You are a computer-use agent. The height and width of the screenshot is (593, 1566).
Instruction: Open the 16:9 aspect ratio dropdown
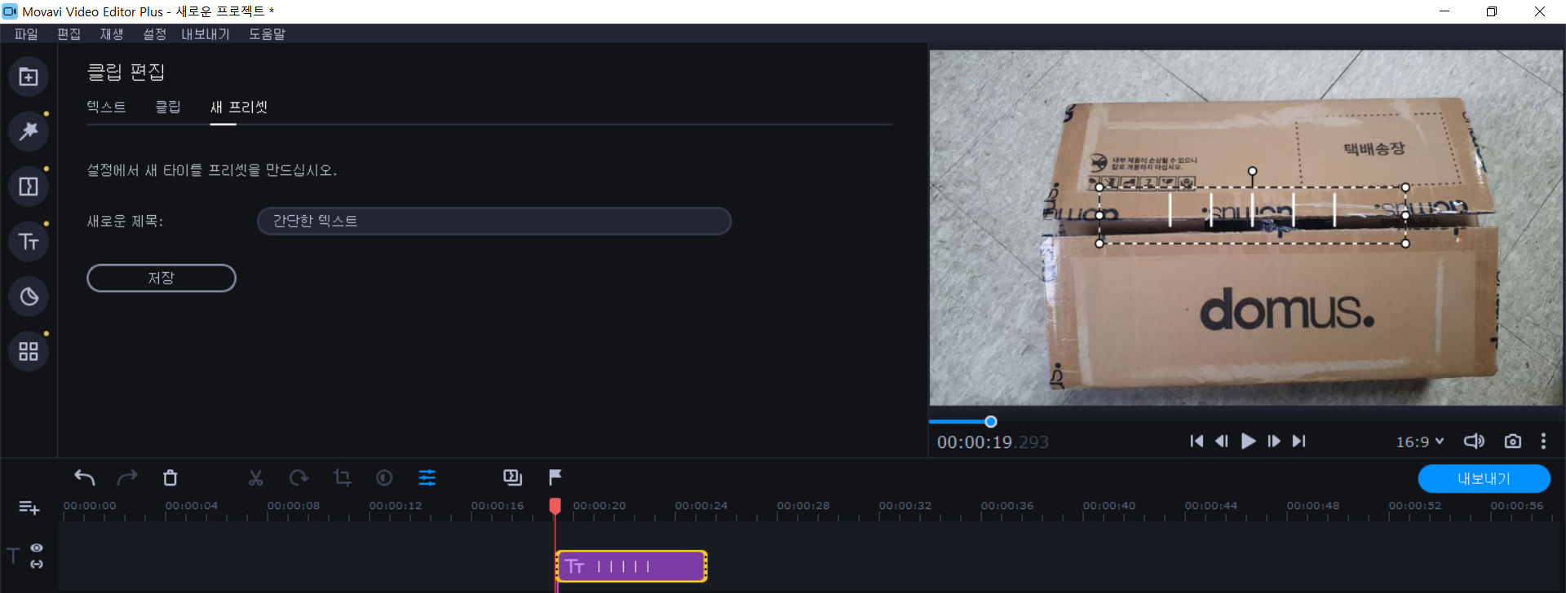1420,441
